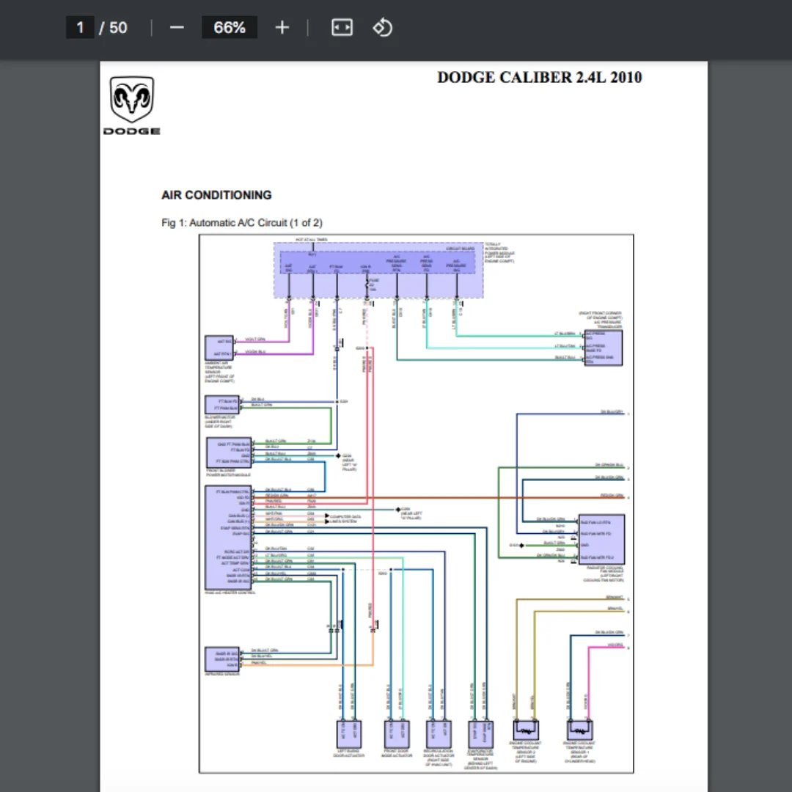Viewport: 792px width, 792px height.
Task: Click the zoom in plus button
Action: 282,28
